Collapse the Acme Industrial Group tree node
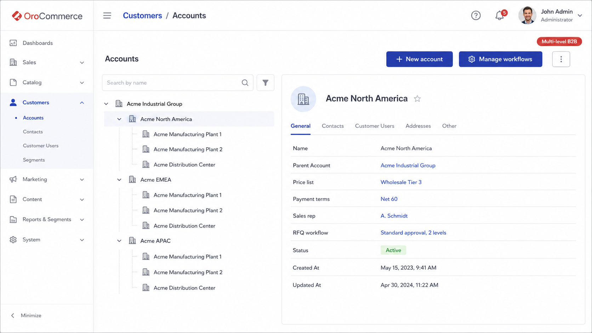Viewport: 592px width, 333px height. tap(106, 104)
